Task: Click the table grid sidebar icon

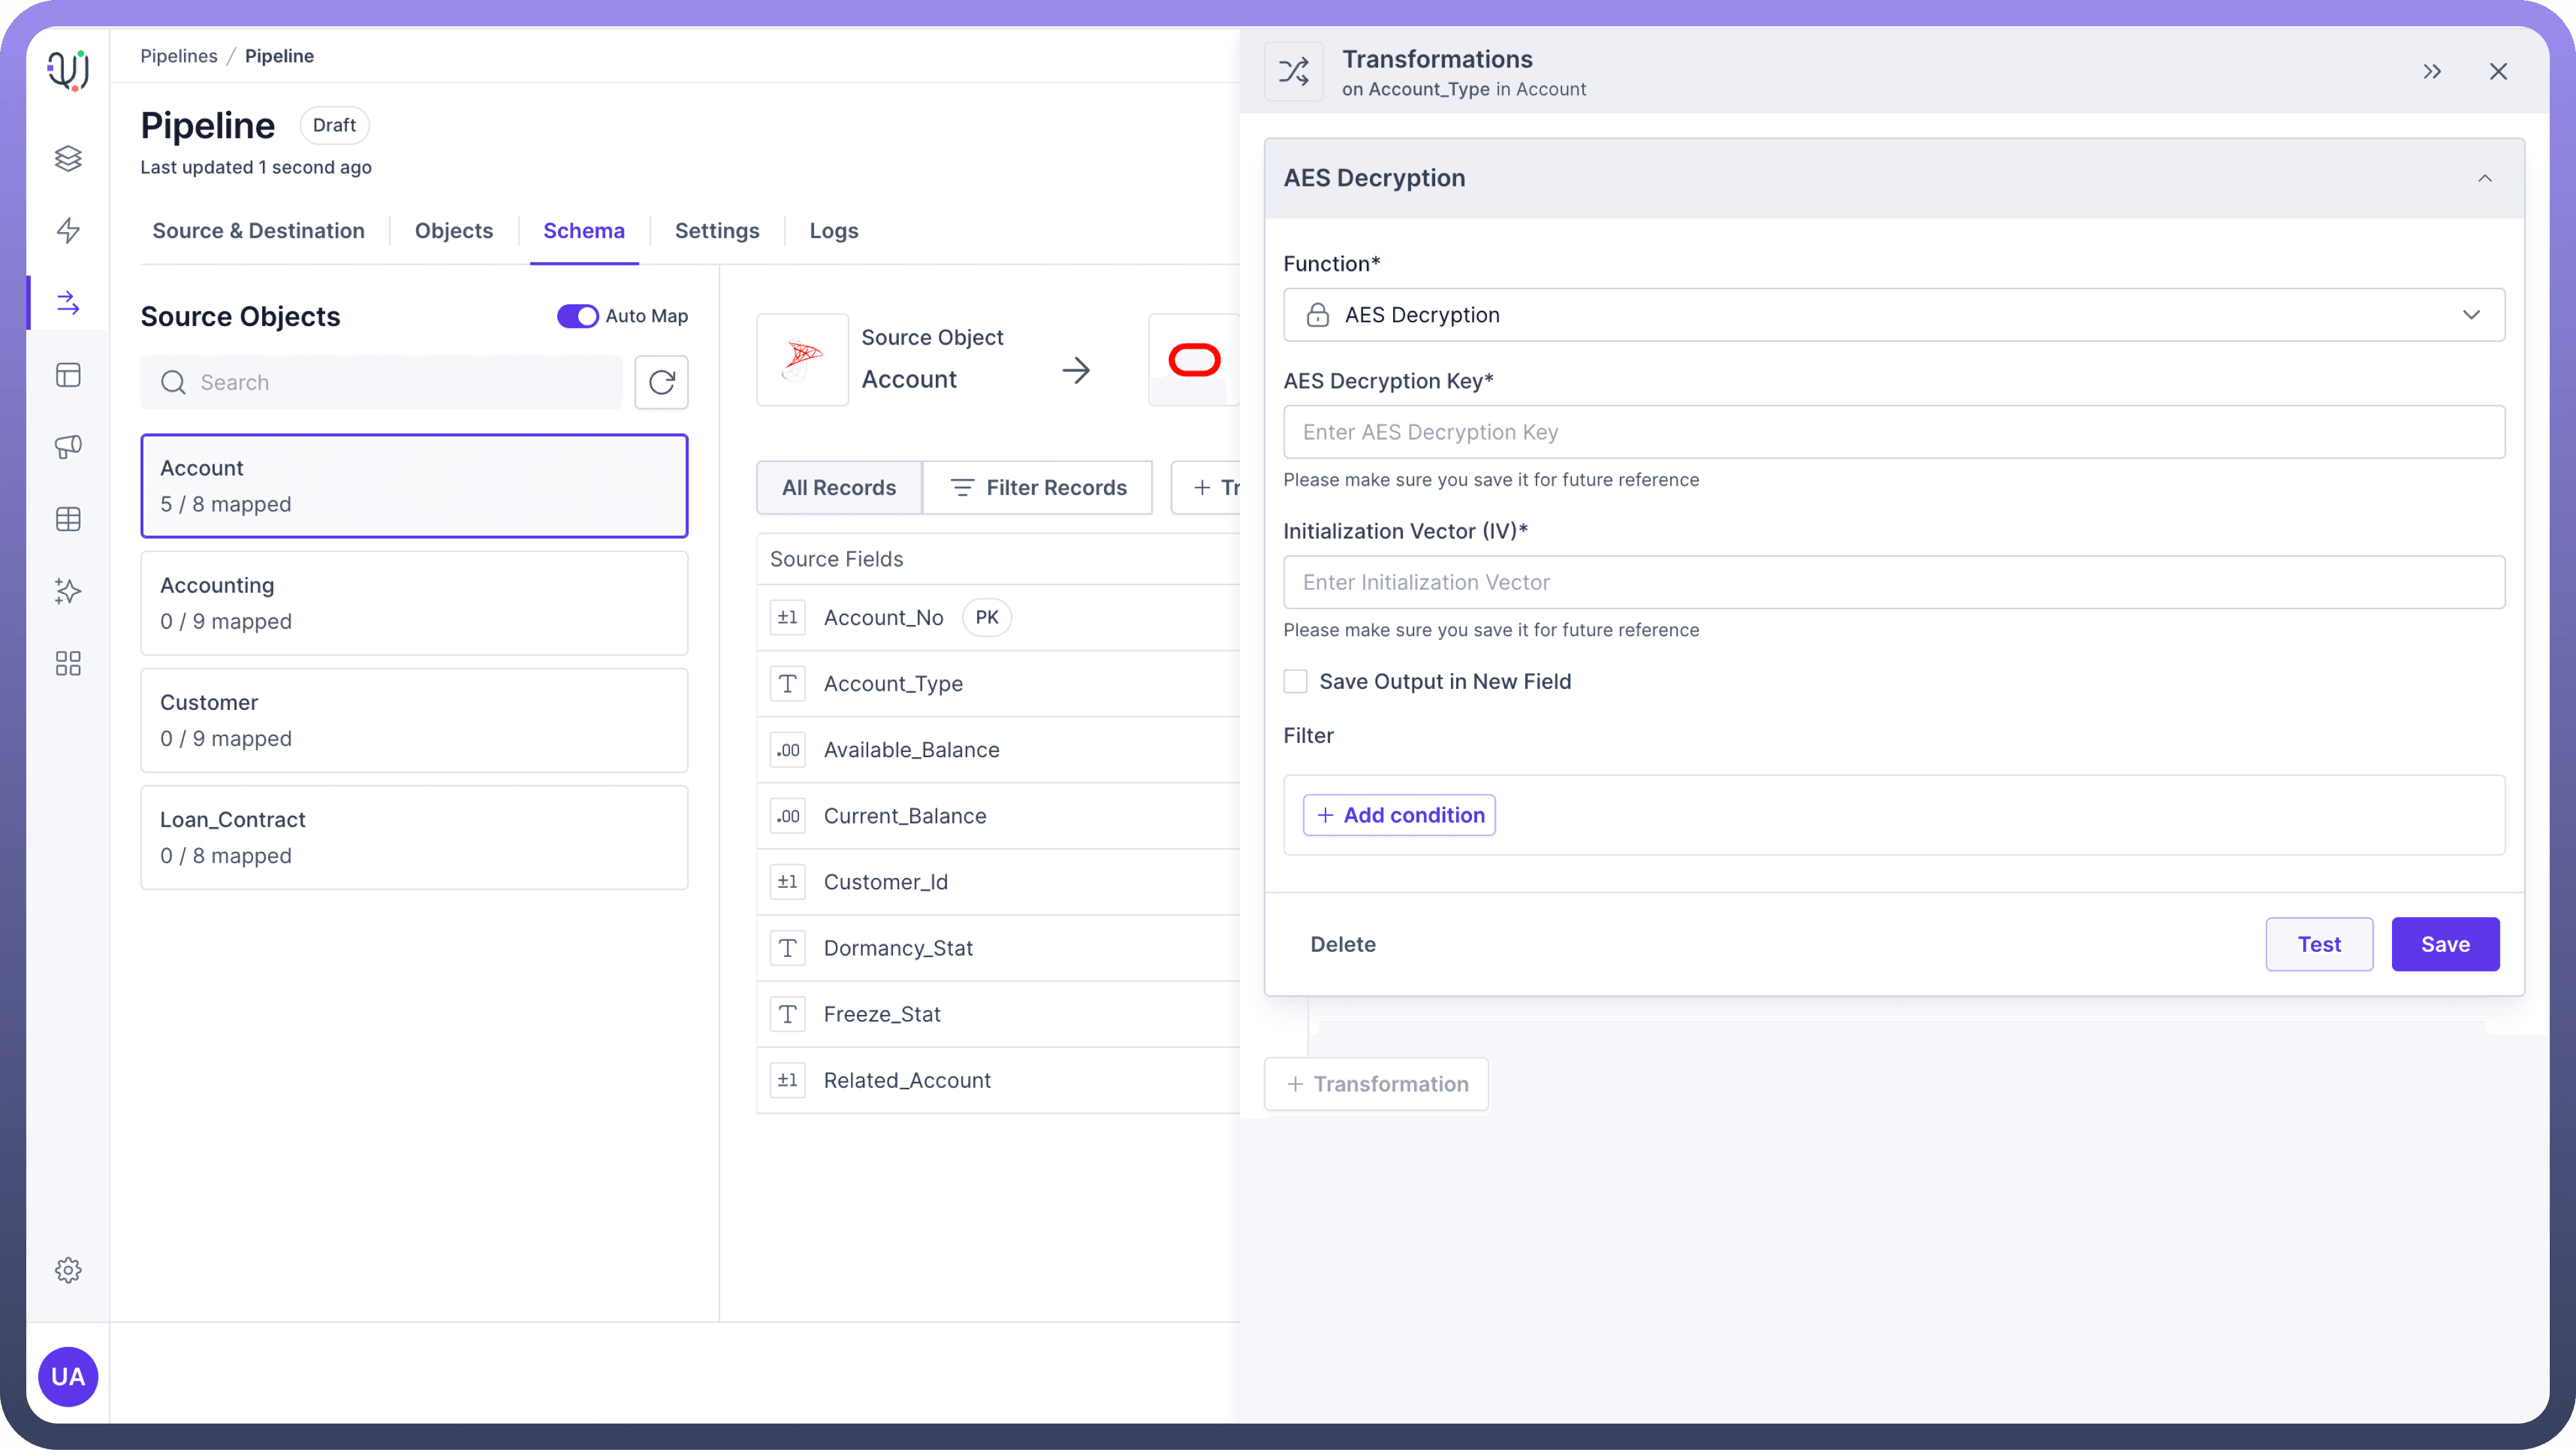Action: [68, 519]
